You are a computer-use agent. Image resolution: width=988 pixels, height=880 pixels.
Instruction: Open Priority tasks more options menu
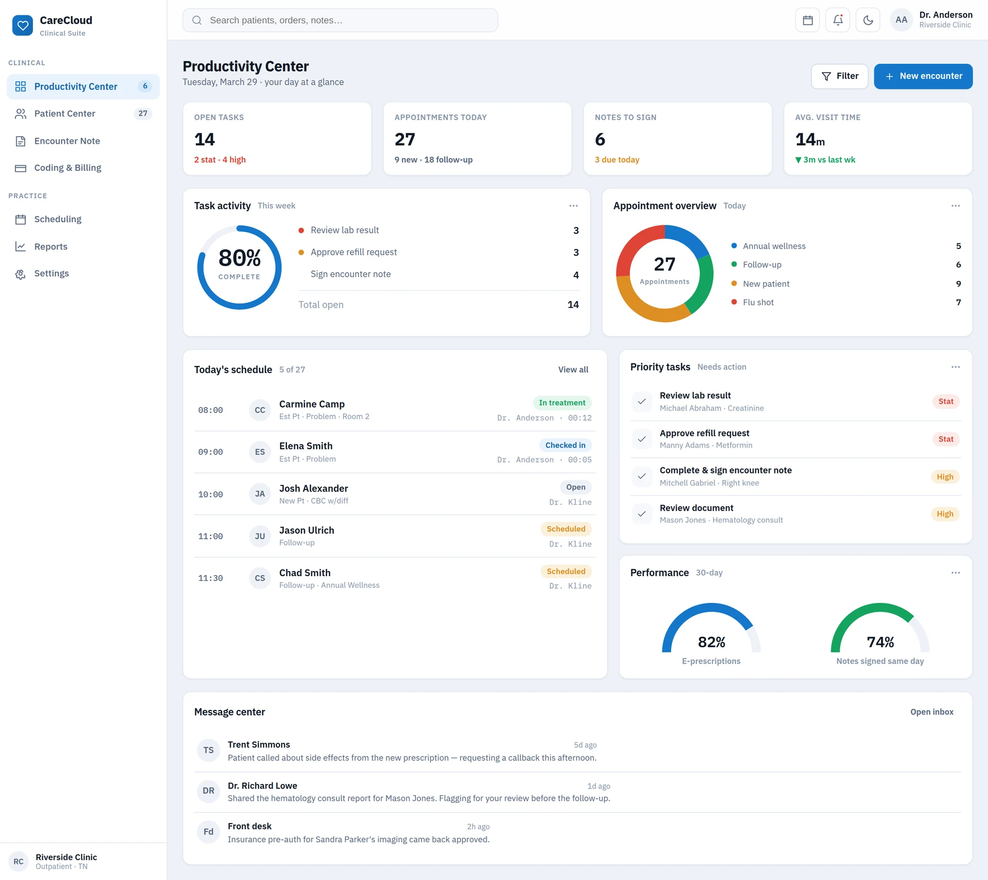coord(956,367)
